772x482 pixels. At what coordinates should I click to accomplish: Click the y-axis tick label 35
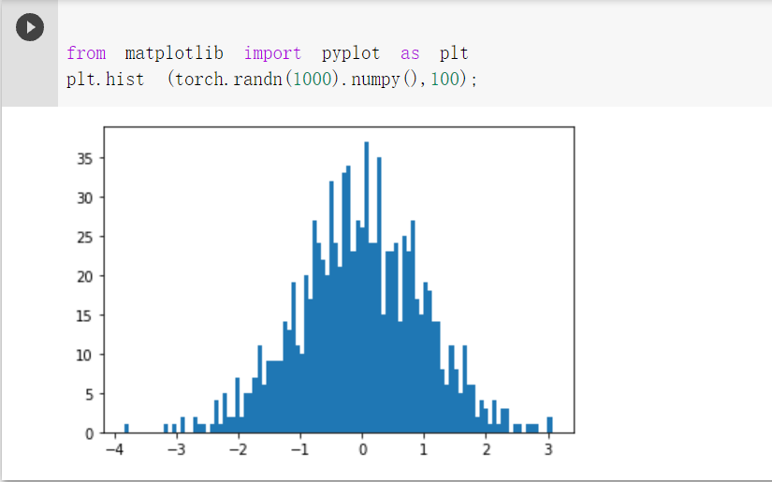(84, 158)
